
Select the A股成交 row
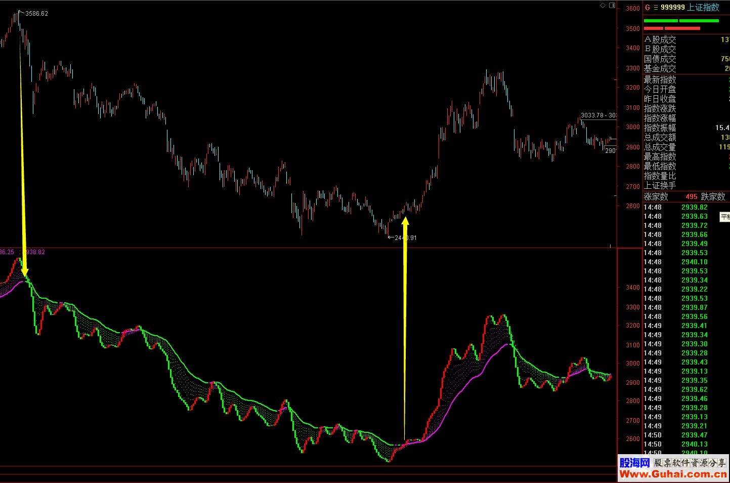[x=686, y=39]
